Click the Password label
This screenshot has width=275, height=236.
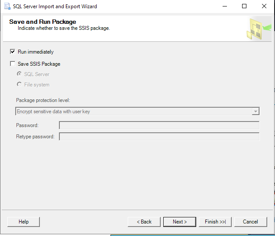pyautogui.click(x=27, y=125)
